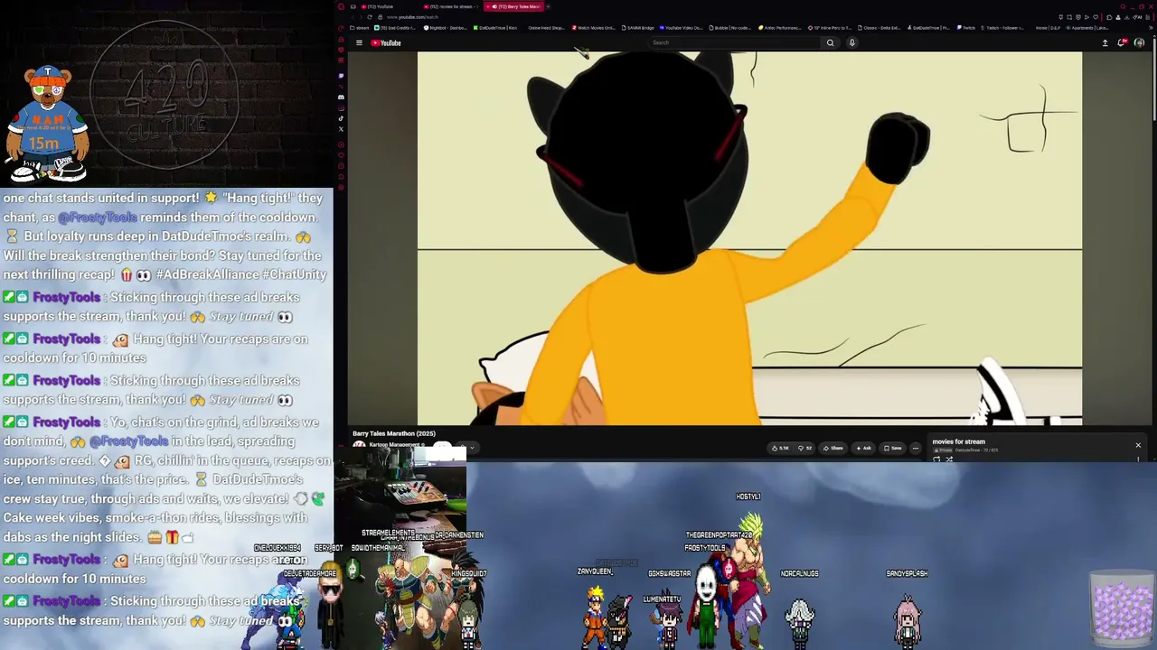
Task: Open YouTube notifications bell
Action: pos(1122,42)
